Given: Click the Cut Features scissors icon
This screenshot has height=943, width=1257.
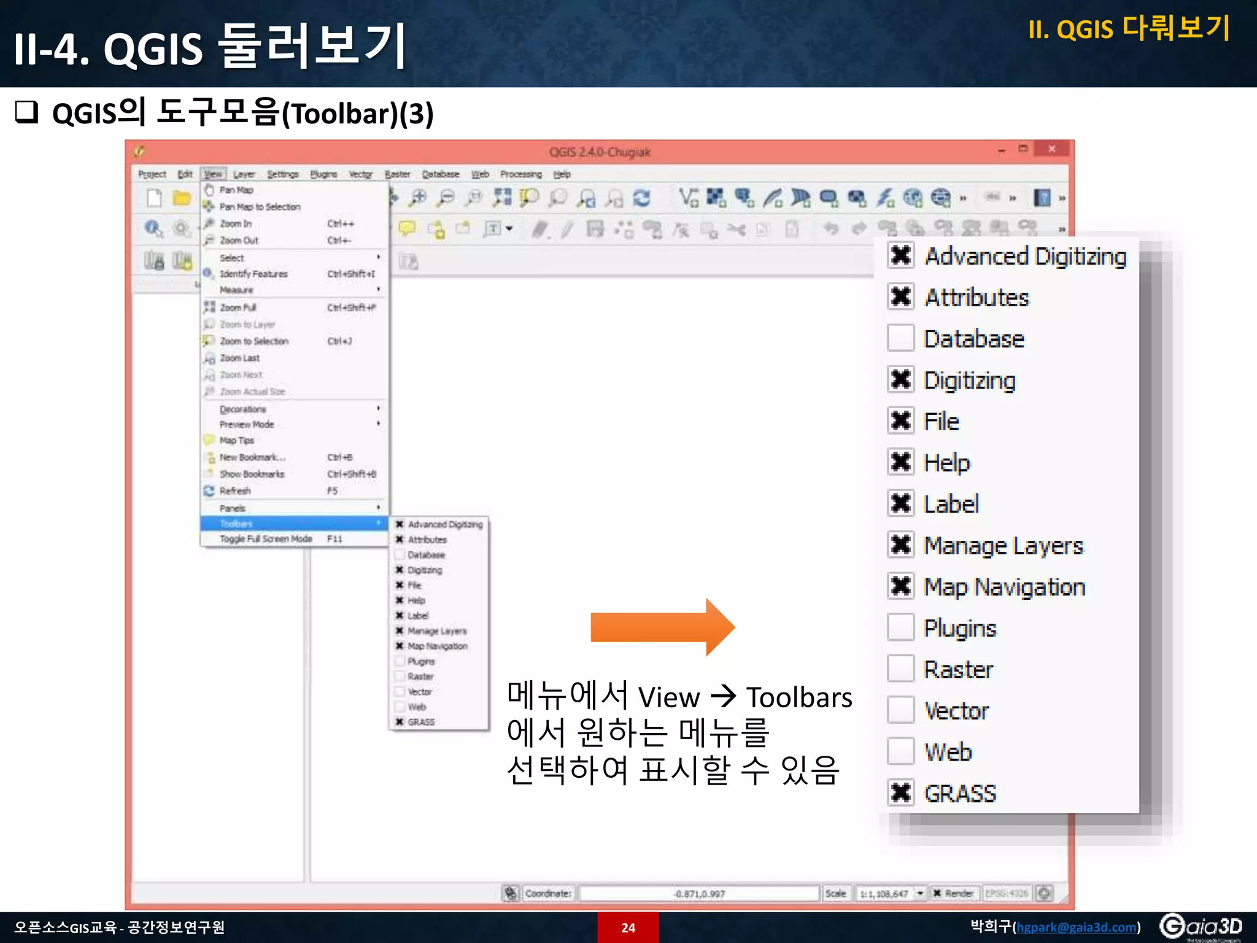Looking at the screenshot, I should [x=737, y=230].
